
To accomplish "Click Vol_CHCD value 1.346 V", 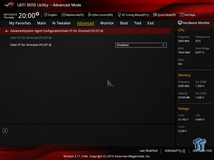I will pyautogui.click(x=200, y=97).
